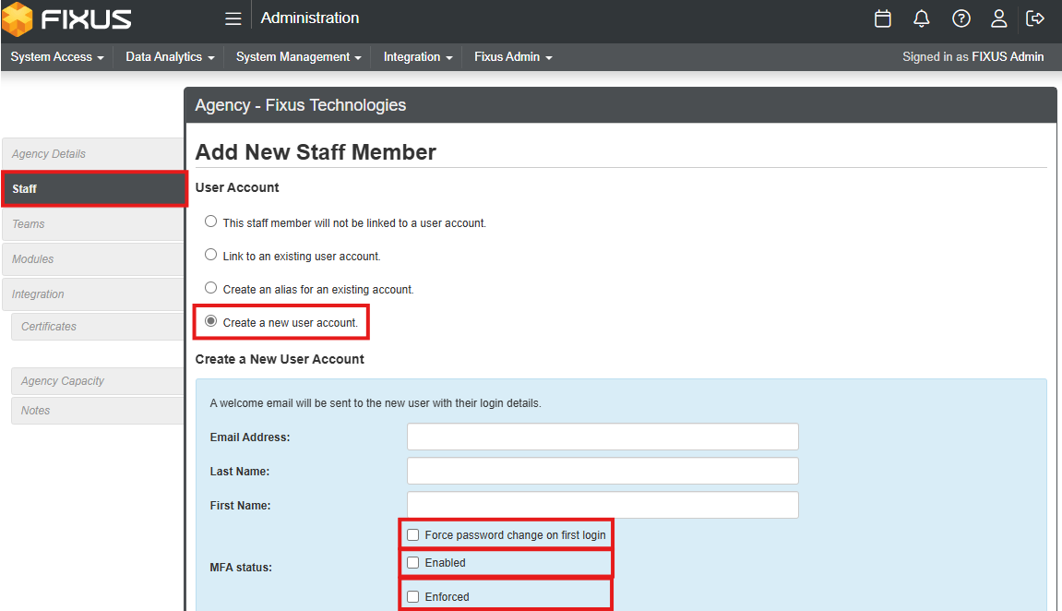The height and width of the screenshot is (611, 1062).
Task: Choose Link to an existing user account
Action: point(210,254)
